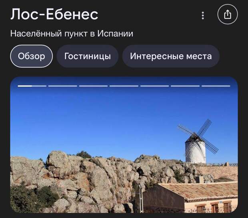Click the Лос-Ебенес title heading
248x218 pixels.
tap(54, 14)
